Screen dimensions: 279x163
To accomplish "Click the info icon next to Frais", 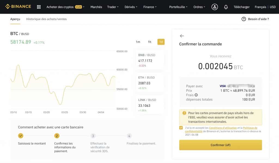I will point(196,95).
